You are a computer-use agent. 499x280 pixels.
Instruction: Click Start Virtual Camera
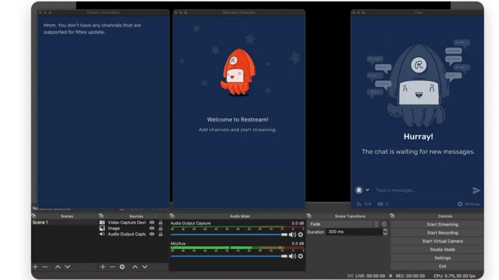tap(442, 241)
